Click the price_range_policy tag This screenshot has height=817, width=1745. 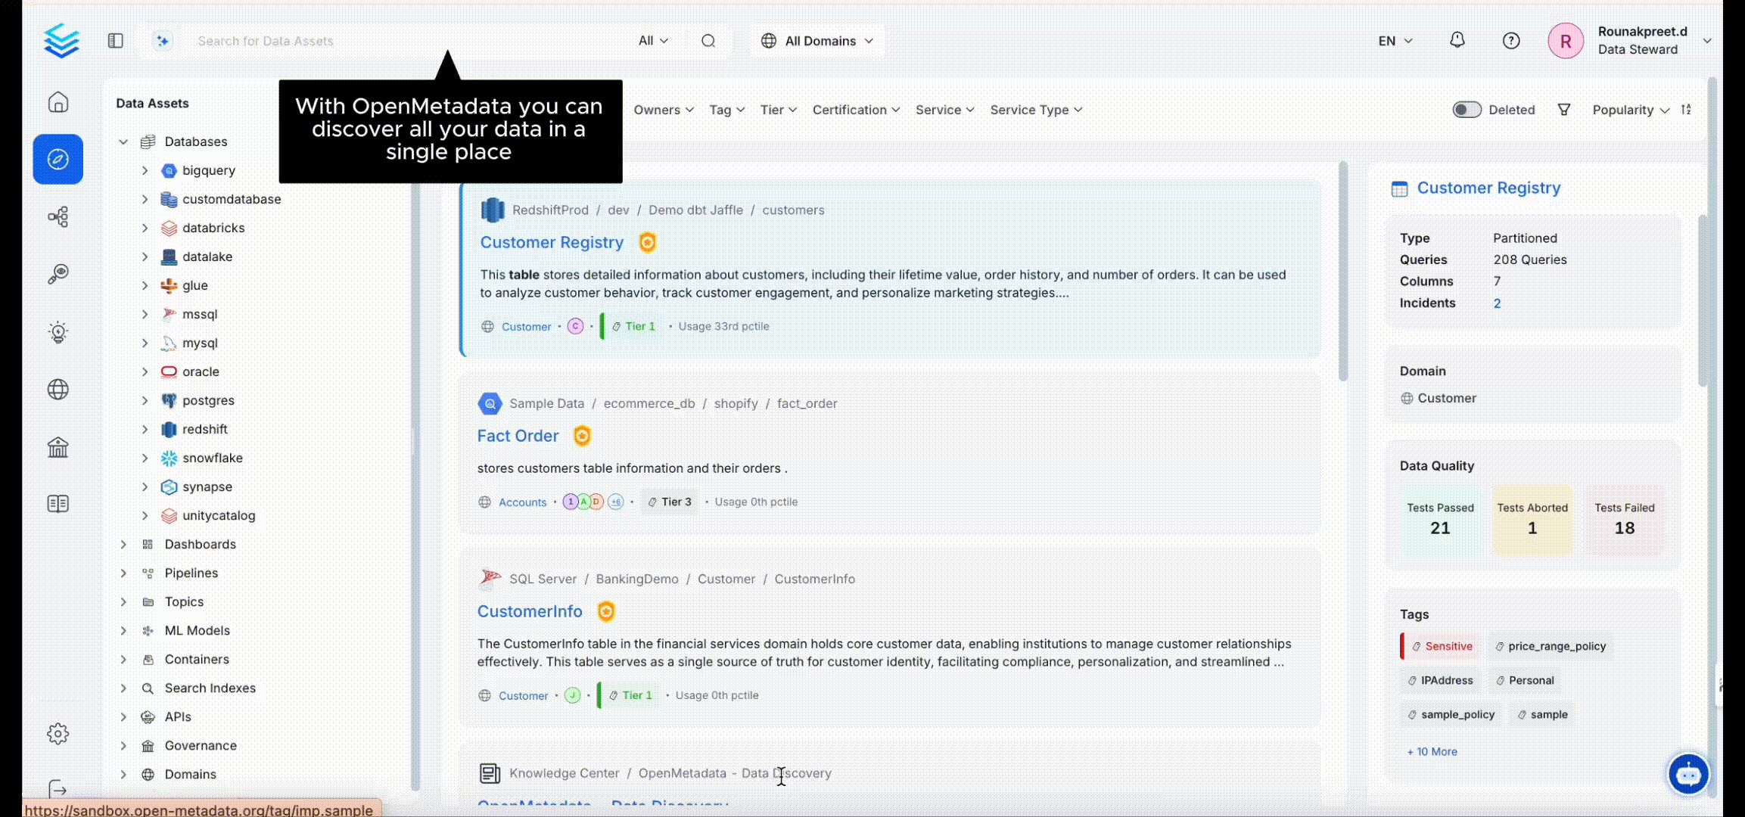point(1550,646)
